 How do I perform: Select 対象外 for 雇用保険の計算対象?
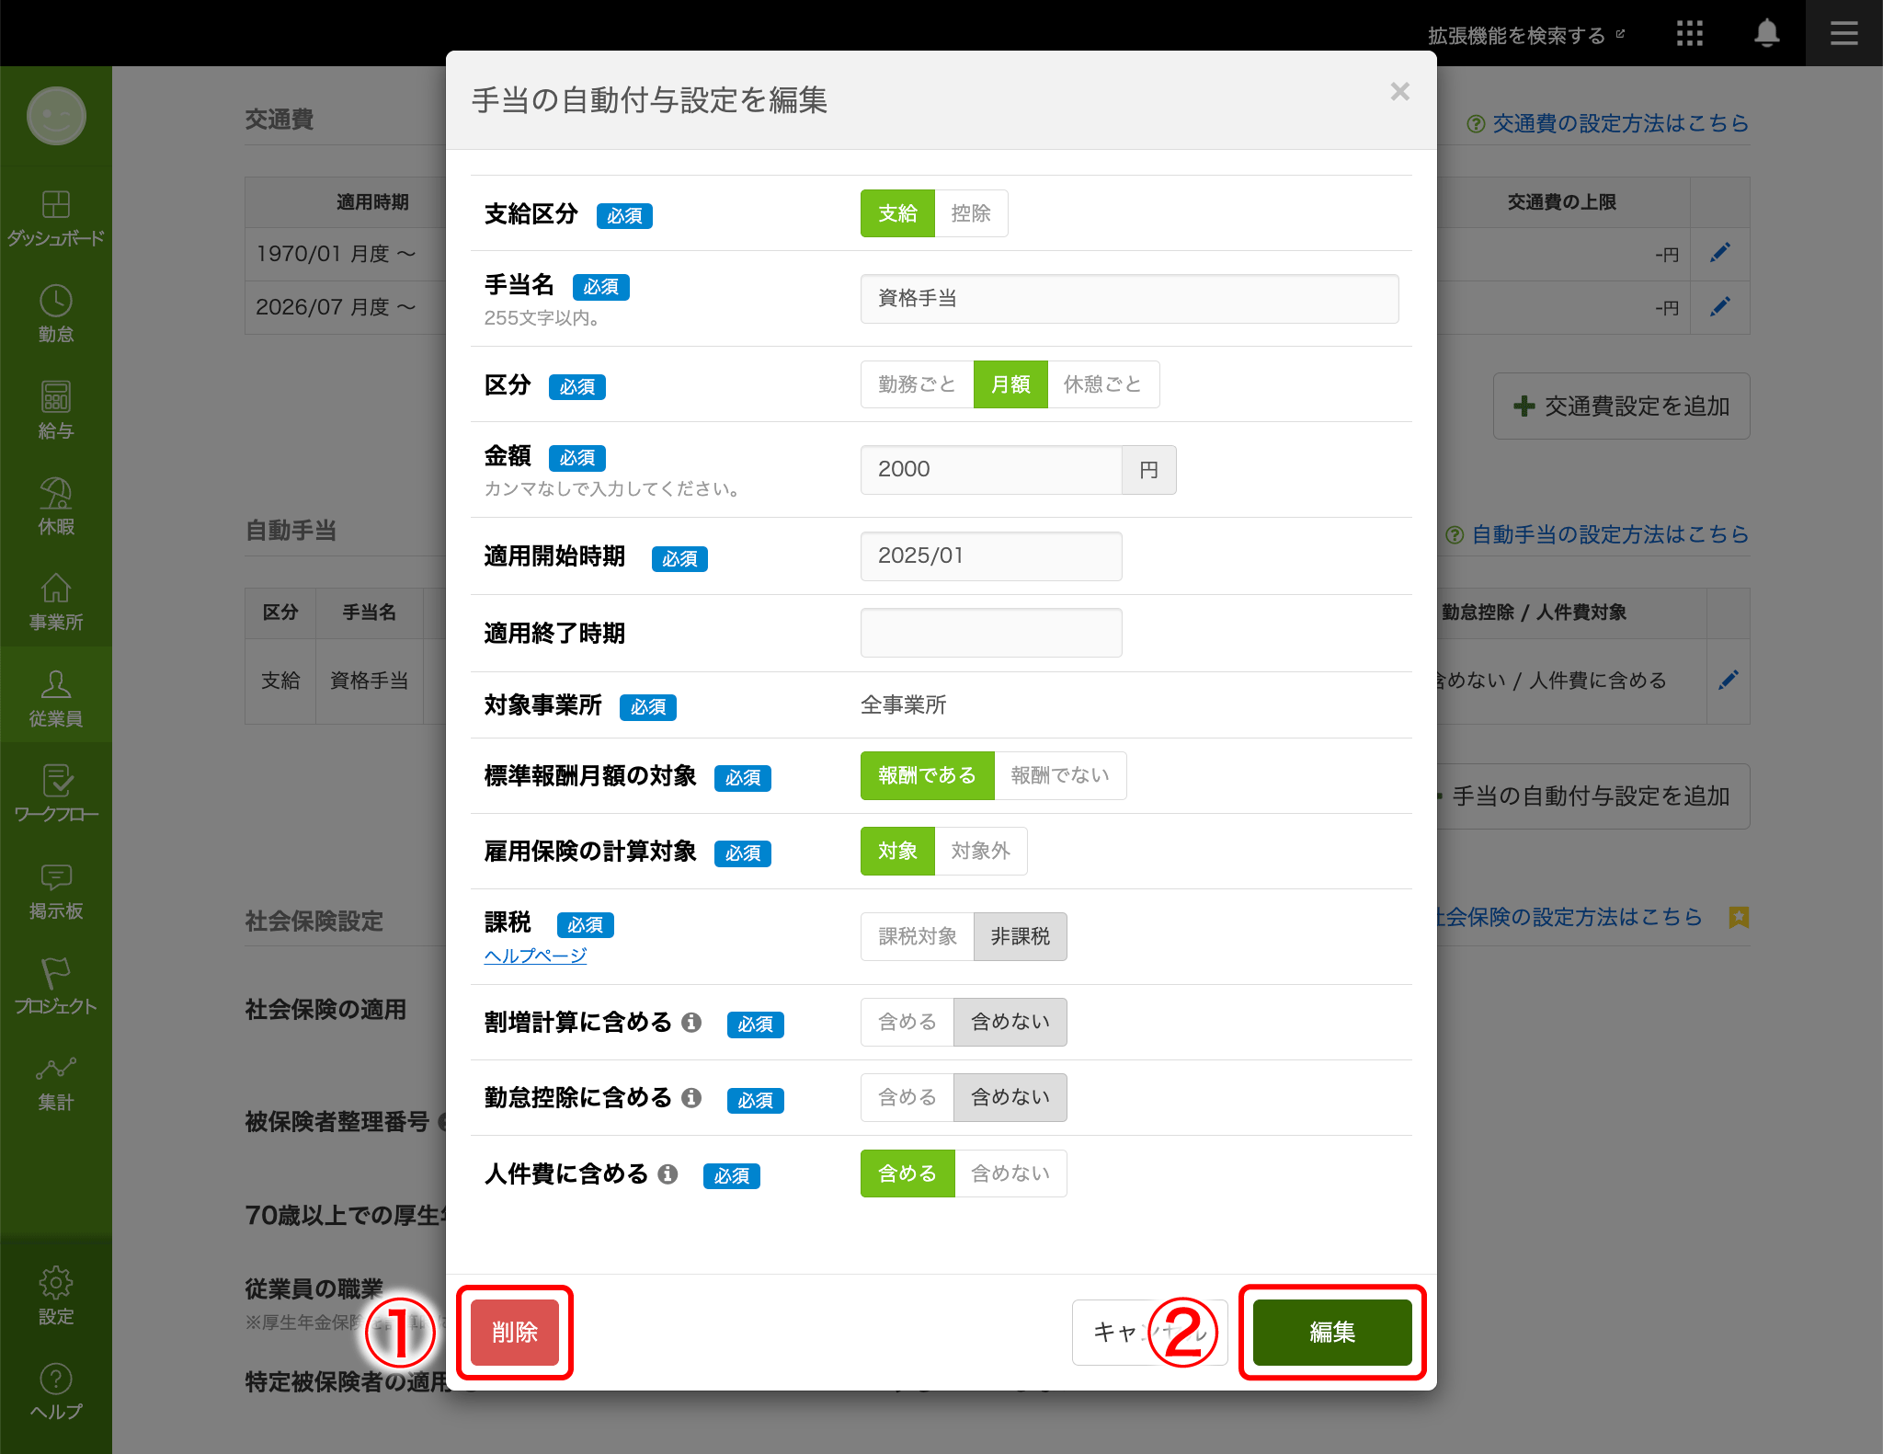pos(981,851)
